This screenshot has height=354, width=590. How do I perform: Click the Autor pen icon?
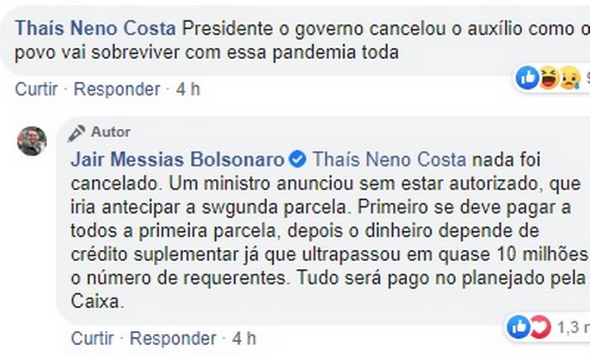pyautogui.click(x=77, y=132)
